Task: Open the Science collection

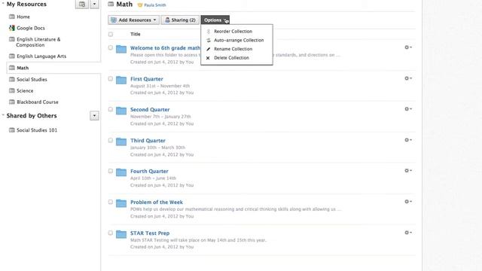Action: click(x=25, y=90)
